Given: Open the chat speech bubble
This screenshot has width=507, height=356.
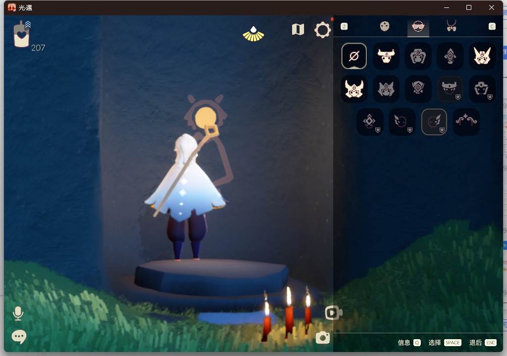Looking at the screenshot, I should click(19, 337).
